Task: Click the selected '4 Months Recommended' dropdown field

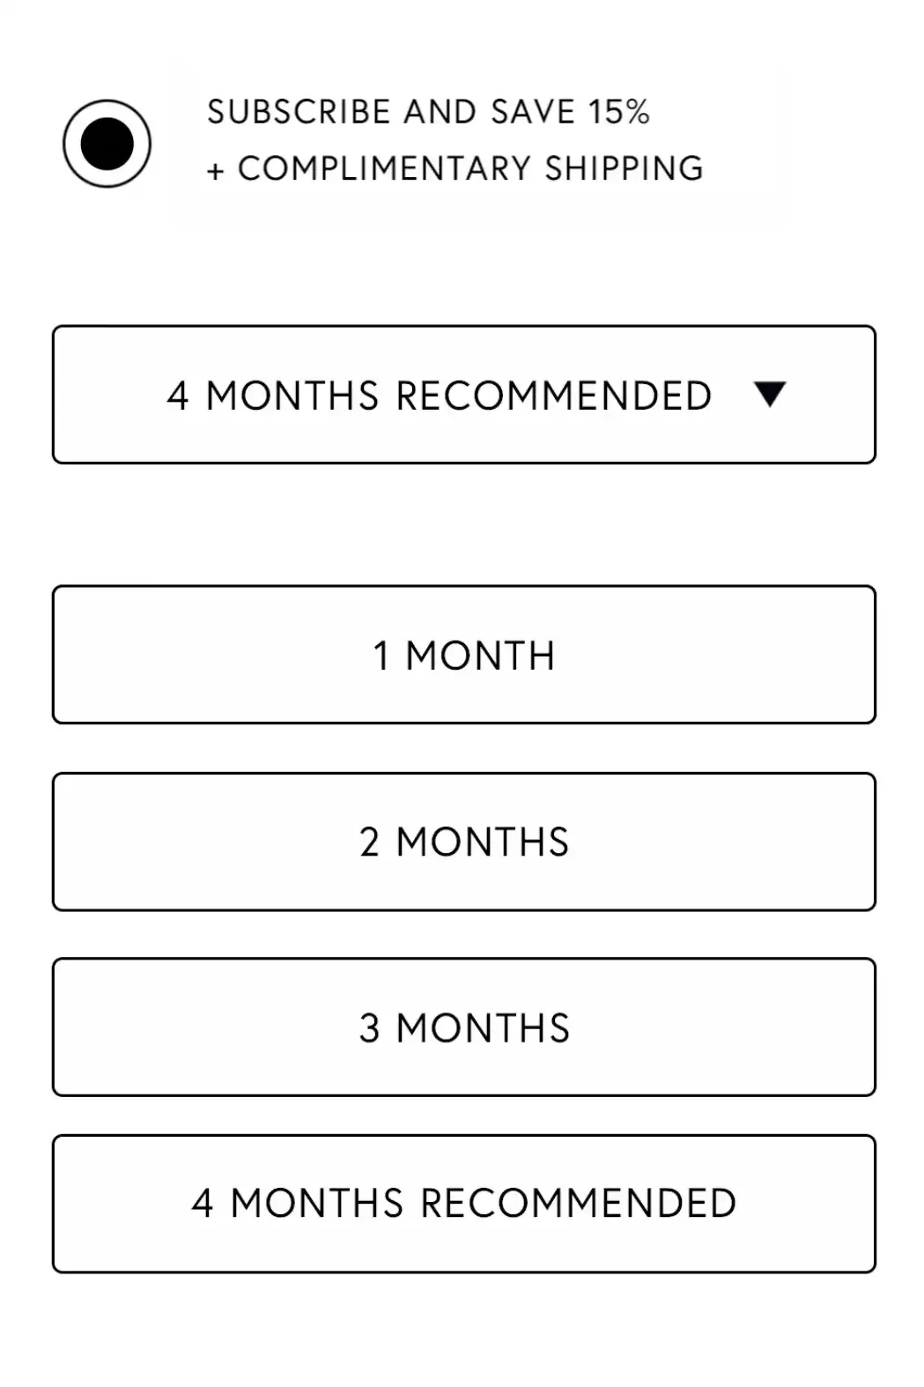Action: 439,396
